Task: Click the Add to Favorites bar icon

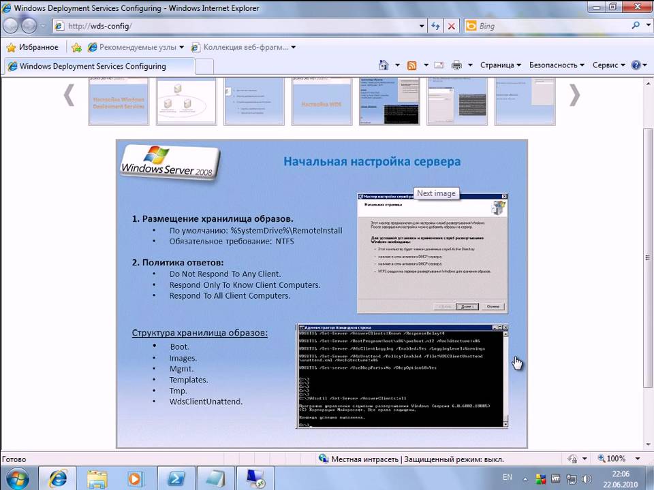Action: pyautogui.click(x=76, y=47)
